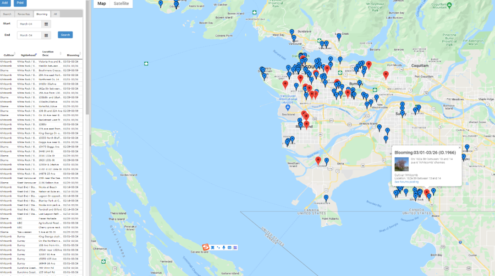Open the Start date calendar picker
495x276 pixels.
[x=46, y=24]
